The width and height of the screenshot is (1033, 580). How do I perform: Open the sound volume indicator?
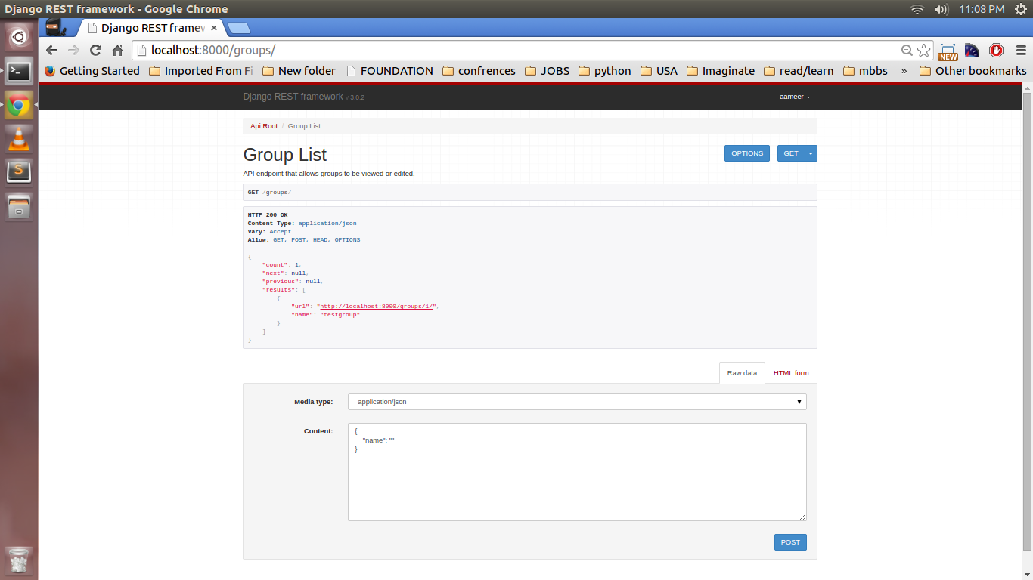click(x=941, y=9)
